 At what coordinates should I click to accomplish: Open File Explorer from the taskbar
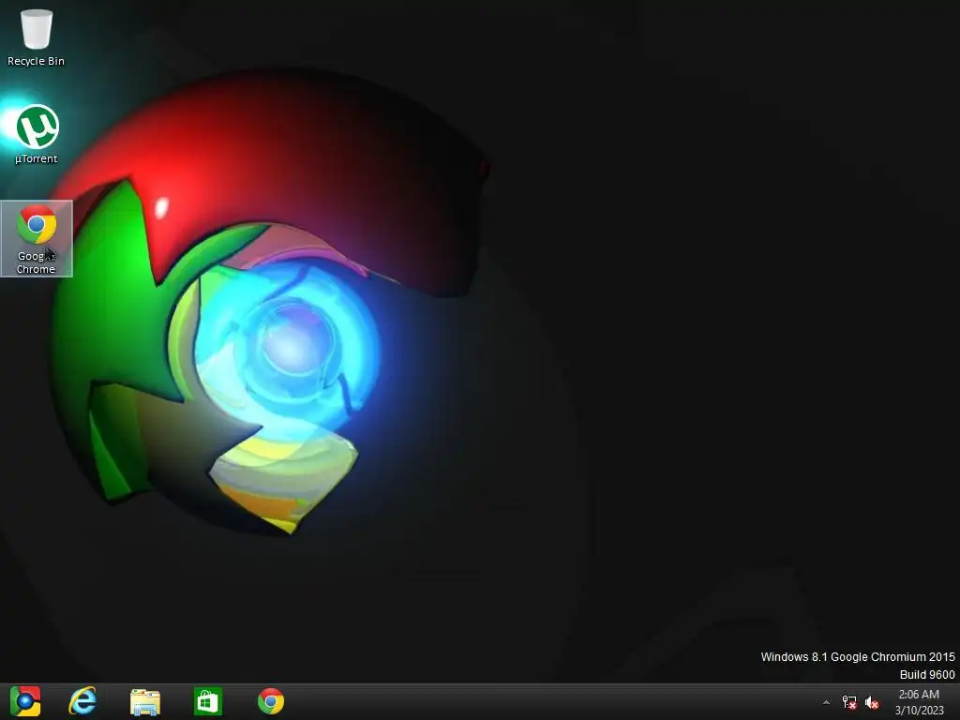(145, 701)
